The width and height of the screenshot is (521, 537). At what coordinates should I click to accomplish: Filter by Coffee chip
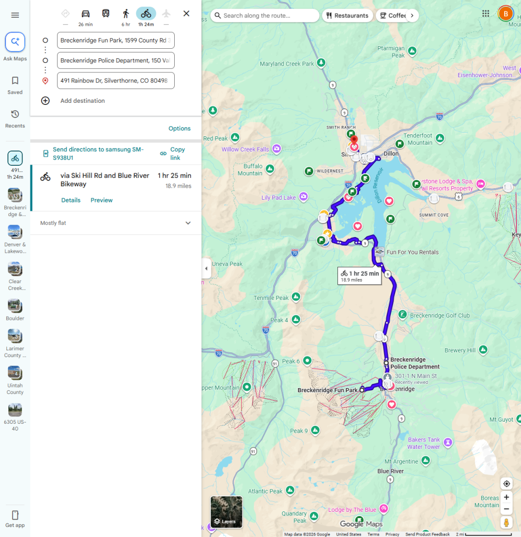click(x=392, y=15)
